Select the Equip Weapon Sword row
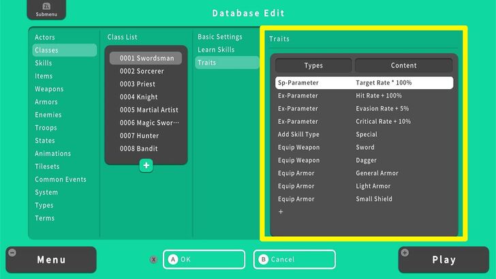The height and width of the screenshot is (279, 496). click(364, 148)
